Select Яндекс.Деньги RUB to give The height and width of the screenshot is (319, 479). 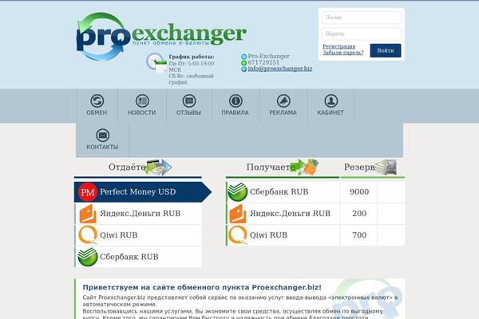point(138,214)
